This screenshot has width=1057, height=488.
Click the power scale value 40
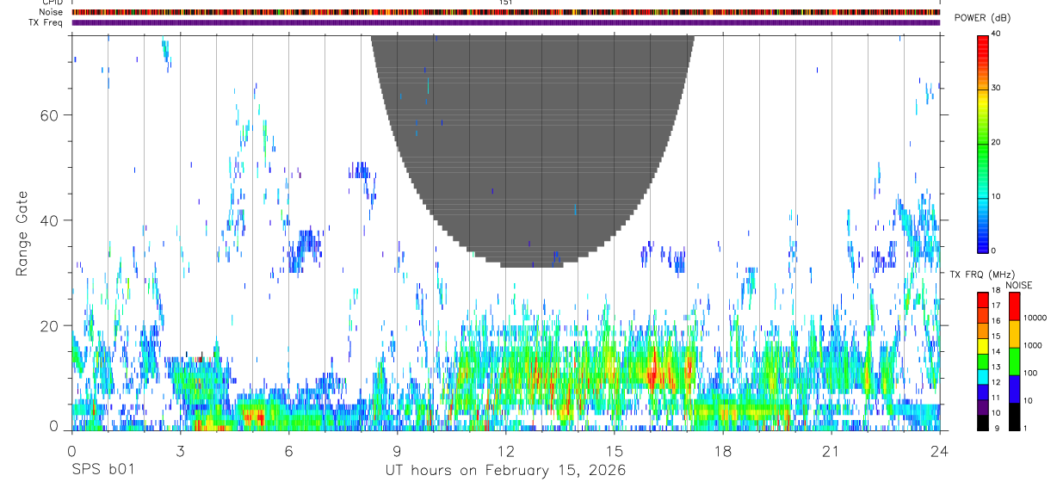[x=995, y=34]
